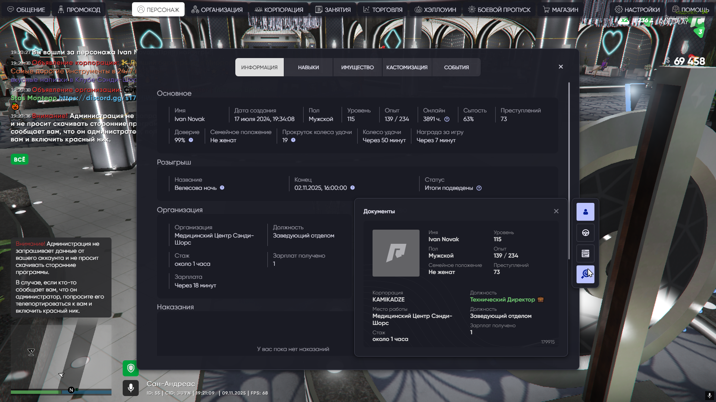Click the Сан-Андреас location label
Image resolution: width=716 pixels, height=402 pixels.
click(x=171, y=384)
